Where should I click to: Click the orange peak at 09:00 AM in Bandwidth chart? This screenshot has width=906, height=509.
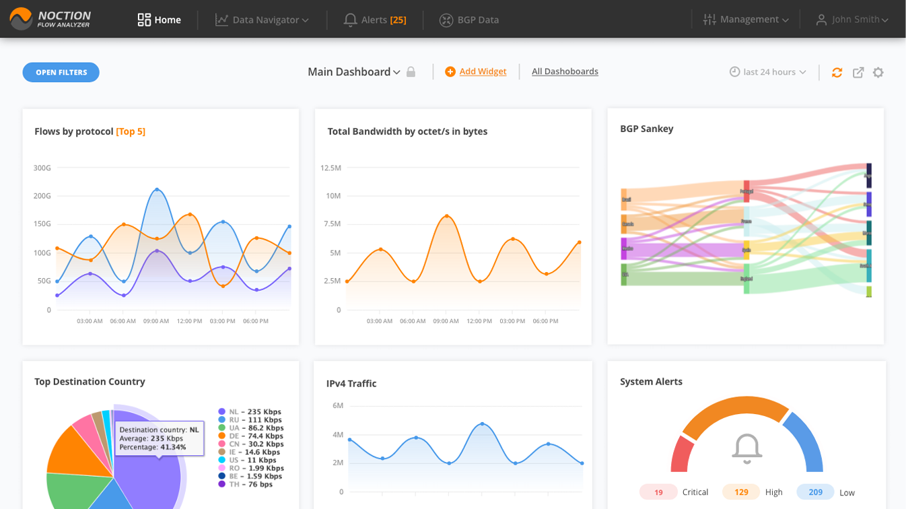pos(446,216)
